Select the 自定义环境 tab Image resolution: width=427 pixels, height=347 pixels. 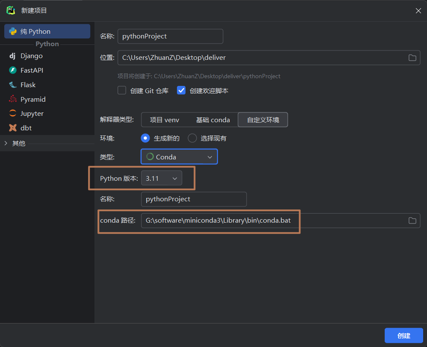click(x=263, y=120)
